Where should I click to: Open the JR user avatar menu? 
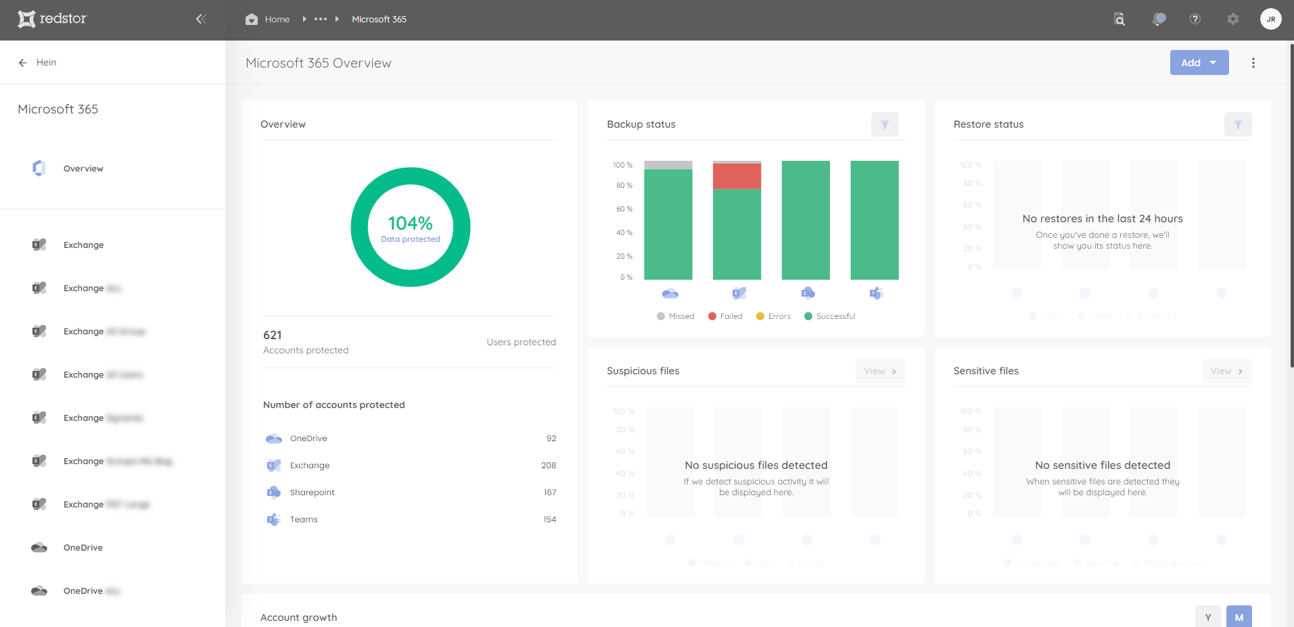[x=1271, y=19]
